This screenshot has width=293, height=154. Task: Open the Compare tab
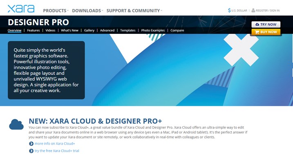(x=177, y=30)
